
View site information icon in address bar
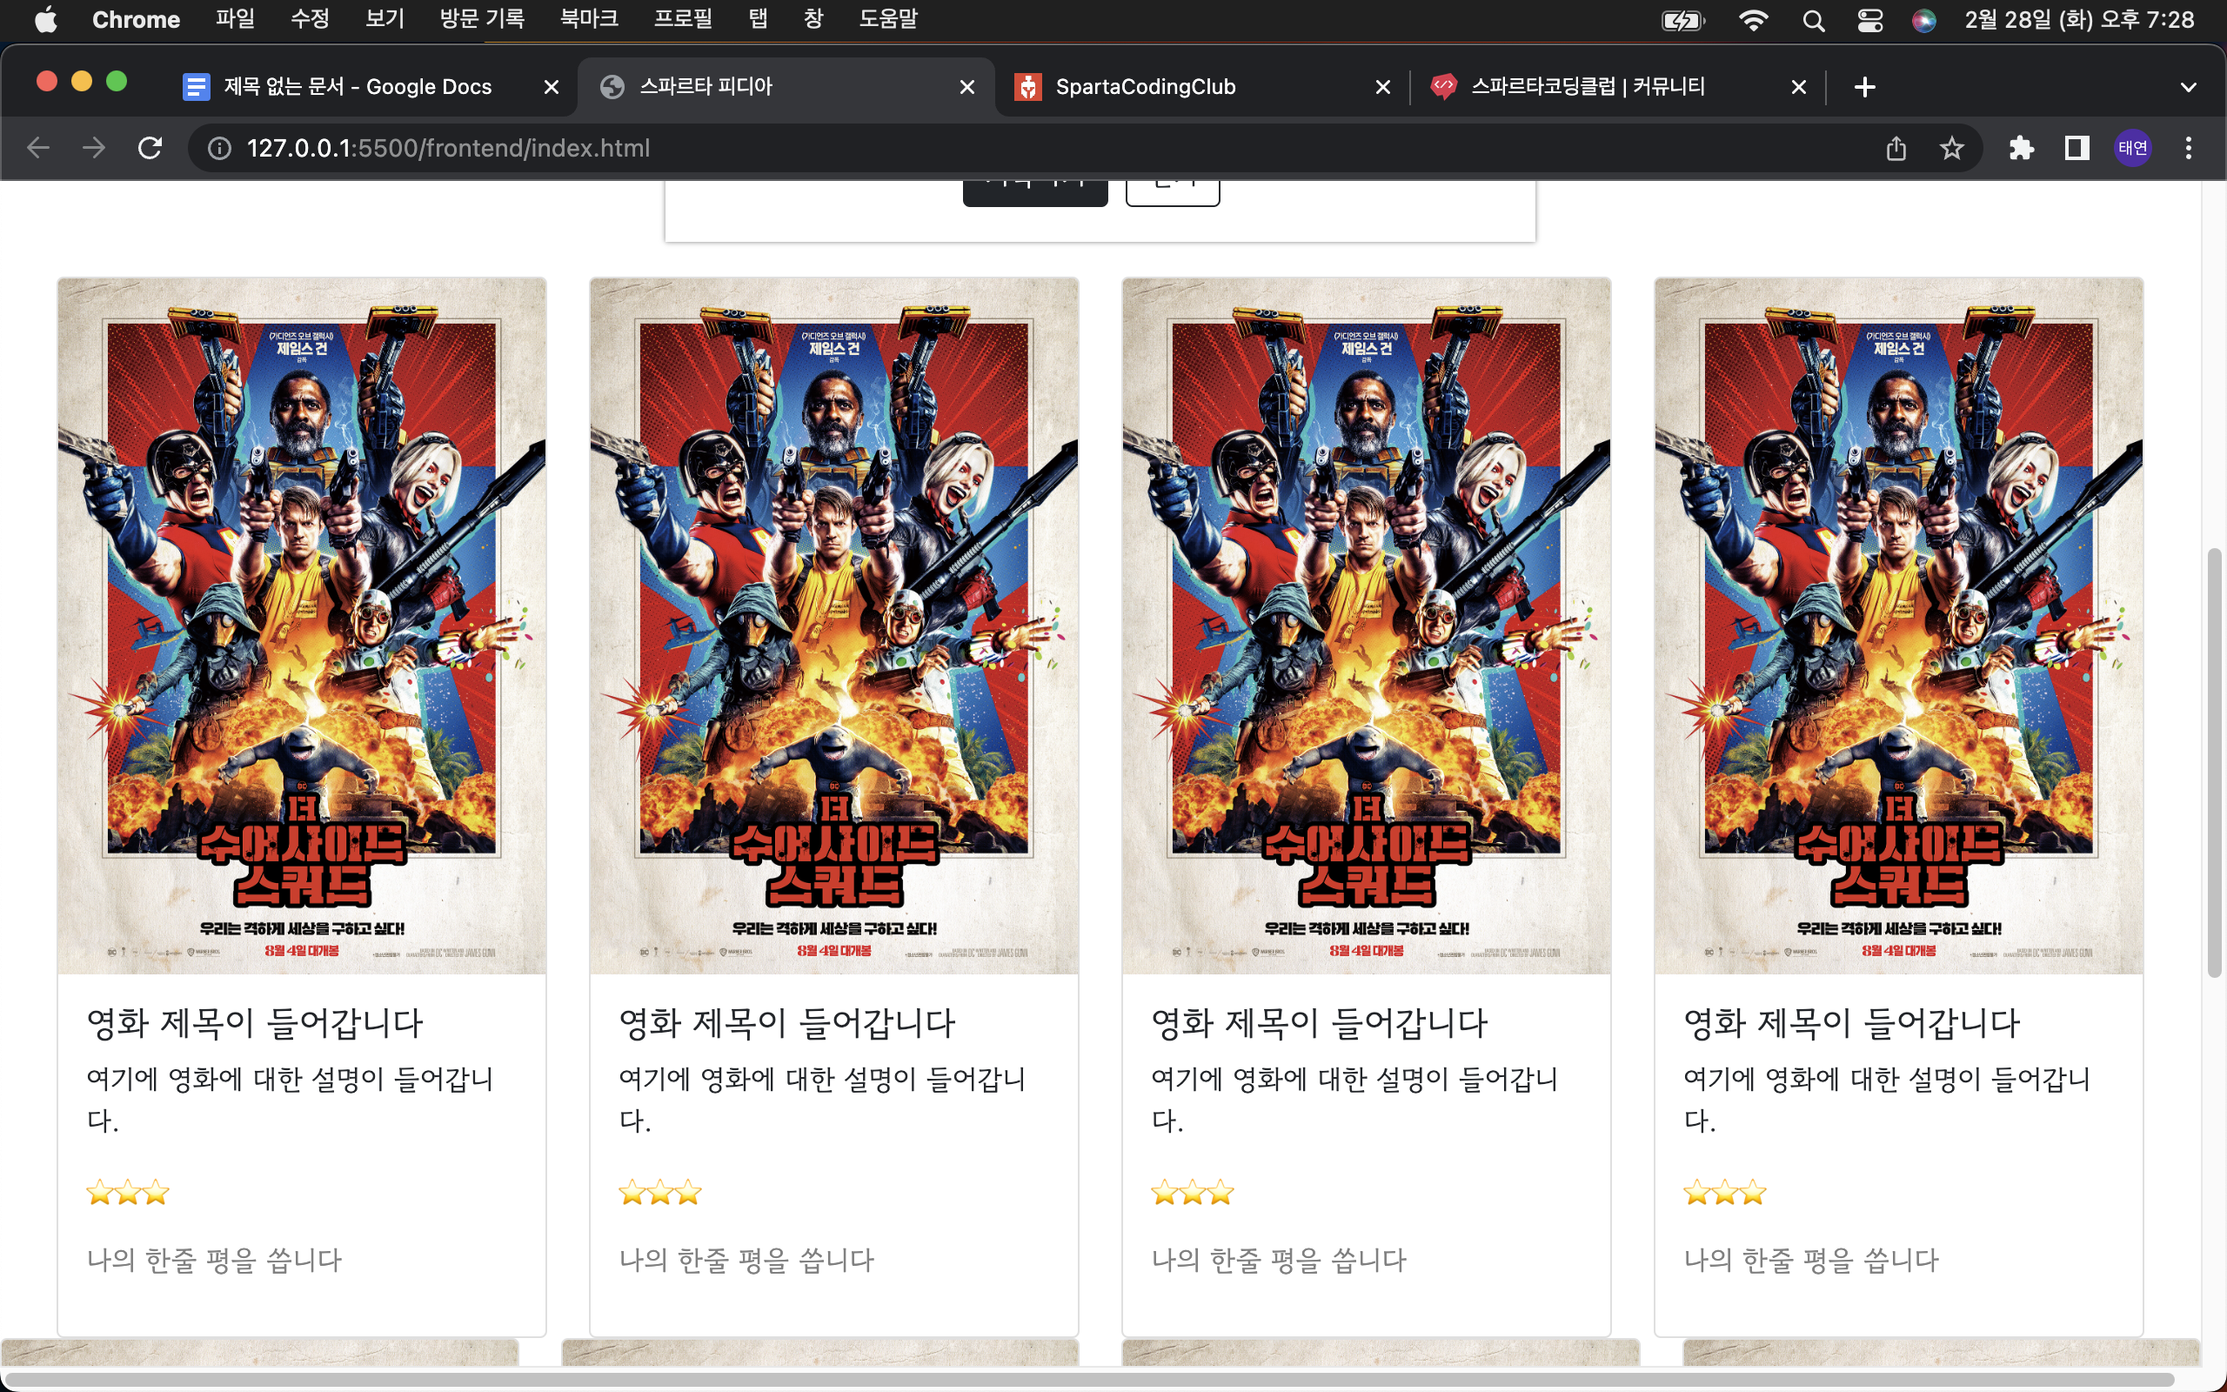(219, 148)
